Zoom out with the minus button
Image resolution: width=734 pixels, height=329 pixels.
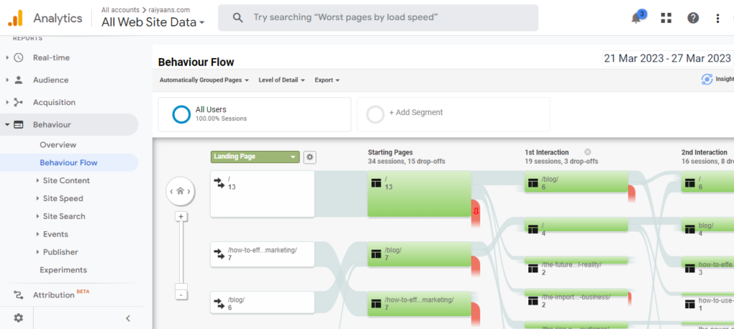point(181,294)
